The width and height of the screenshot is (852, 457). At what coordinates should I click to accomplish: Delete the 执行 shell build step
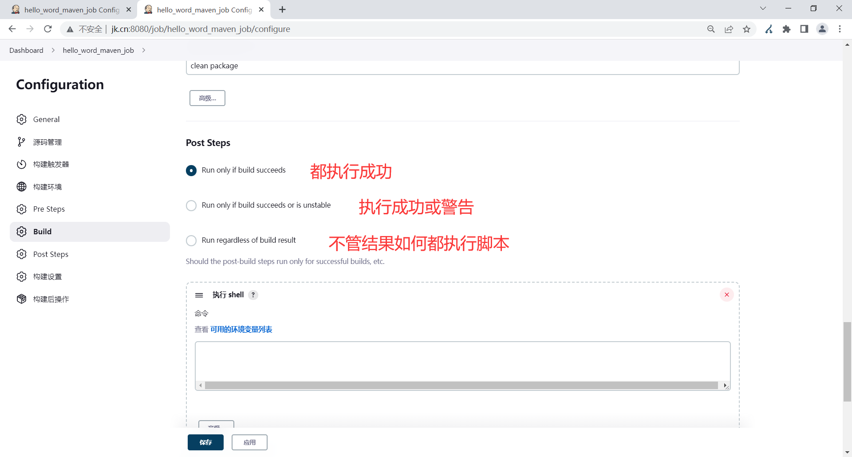727,295
